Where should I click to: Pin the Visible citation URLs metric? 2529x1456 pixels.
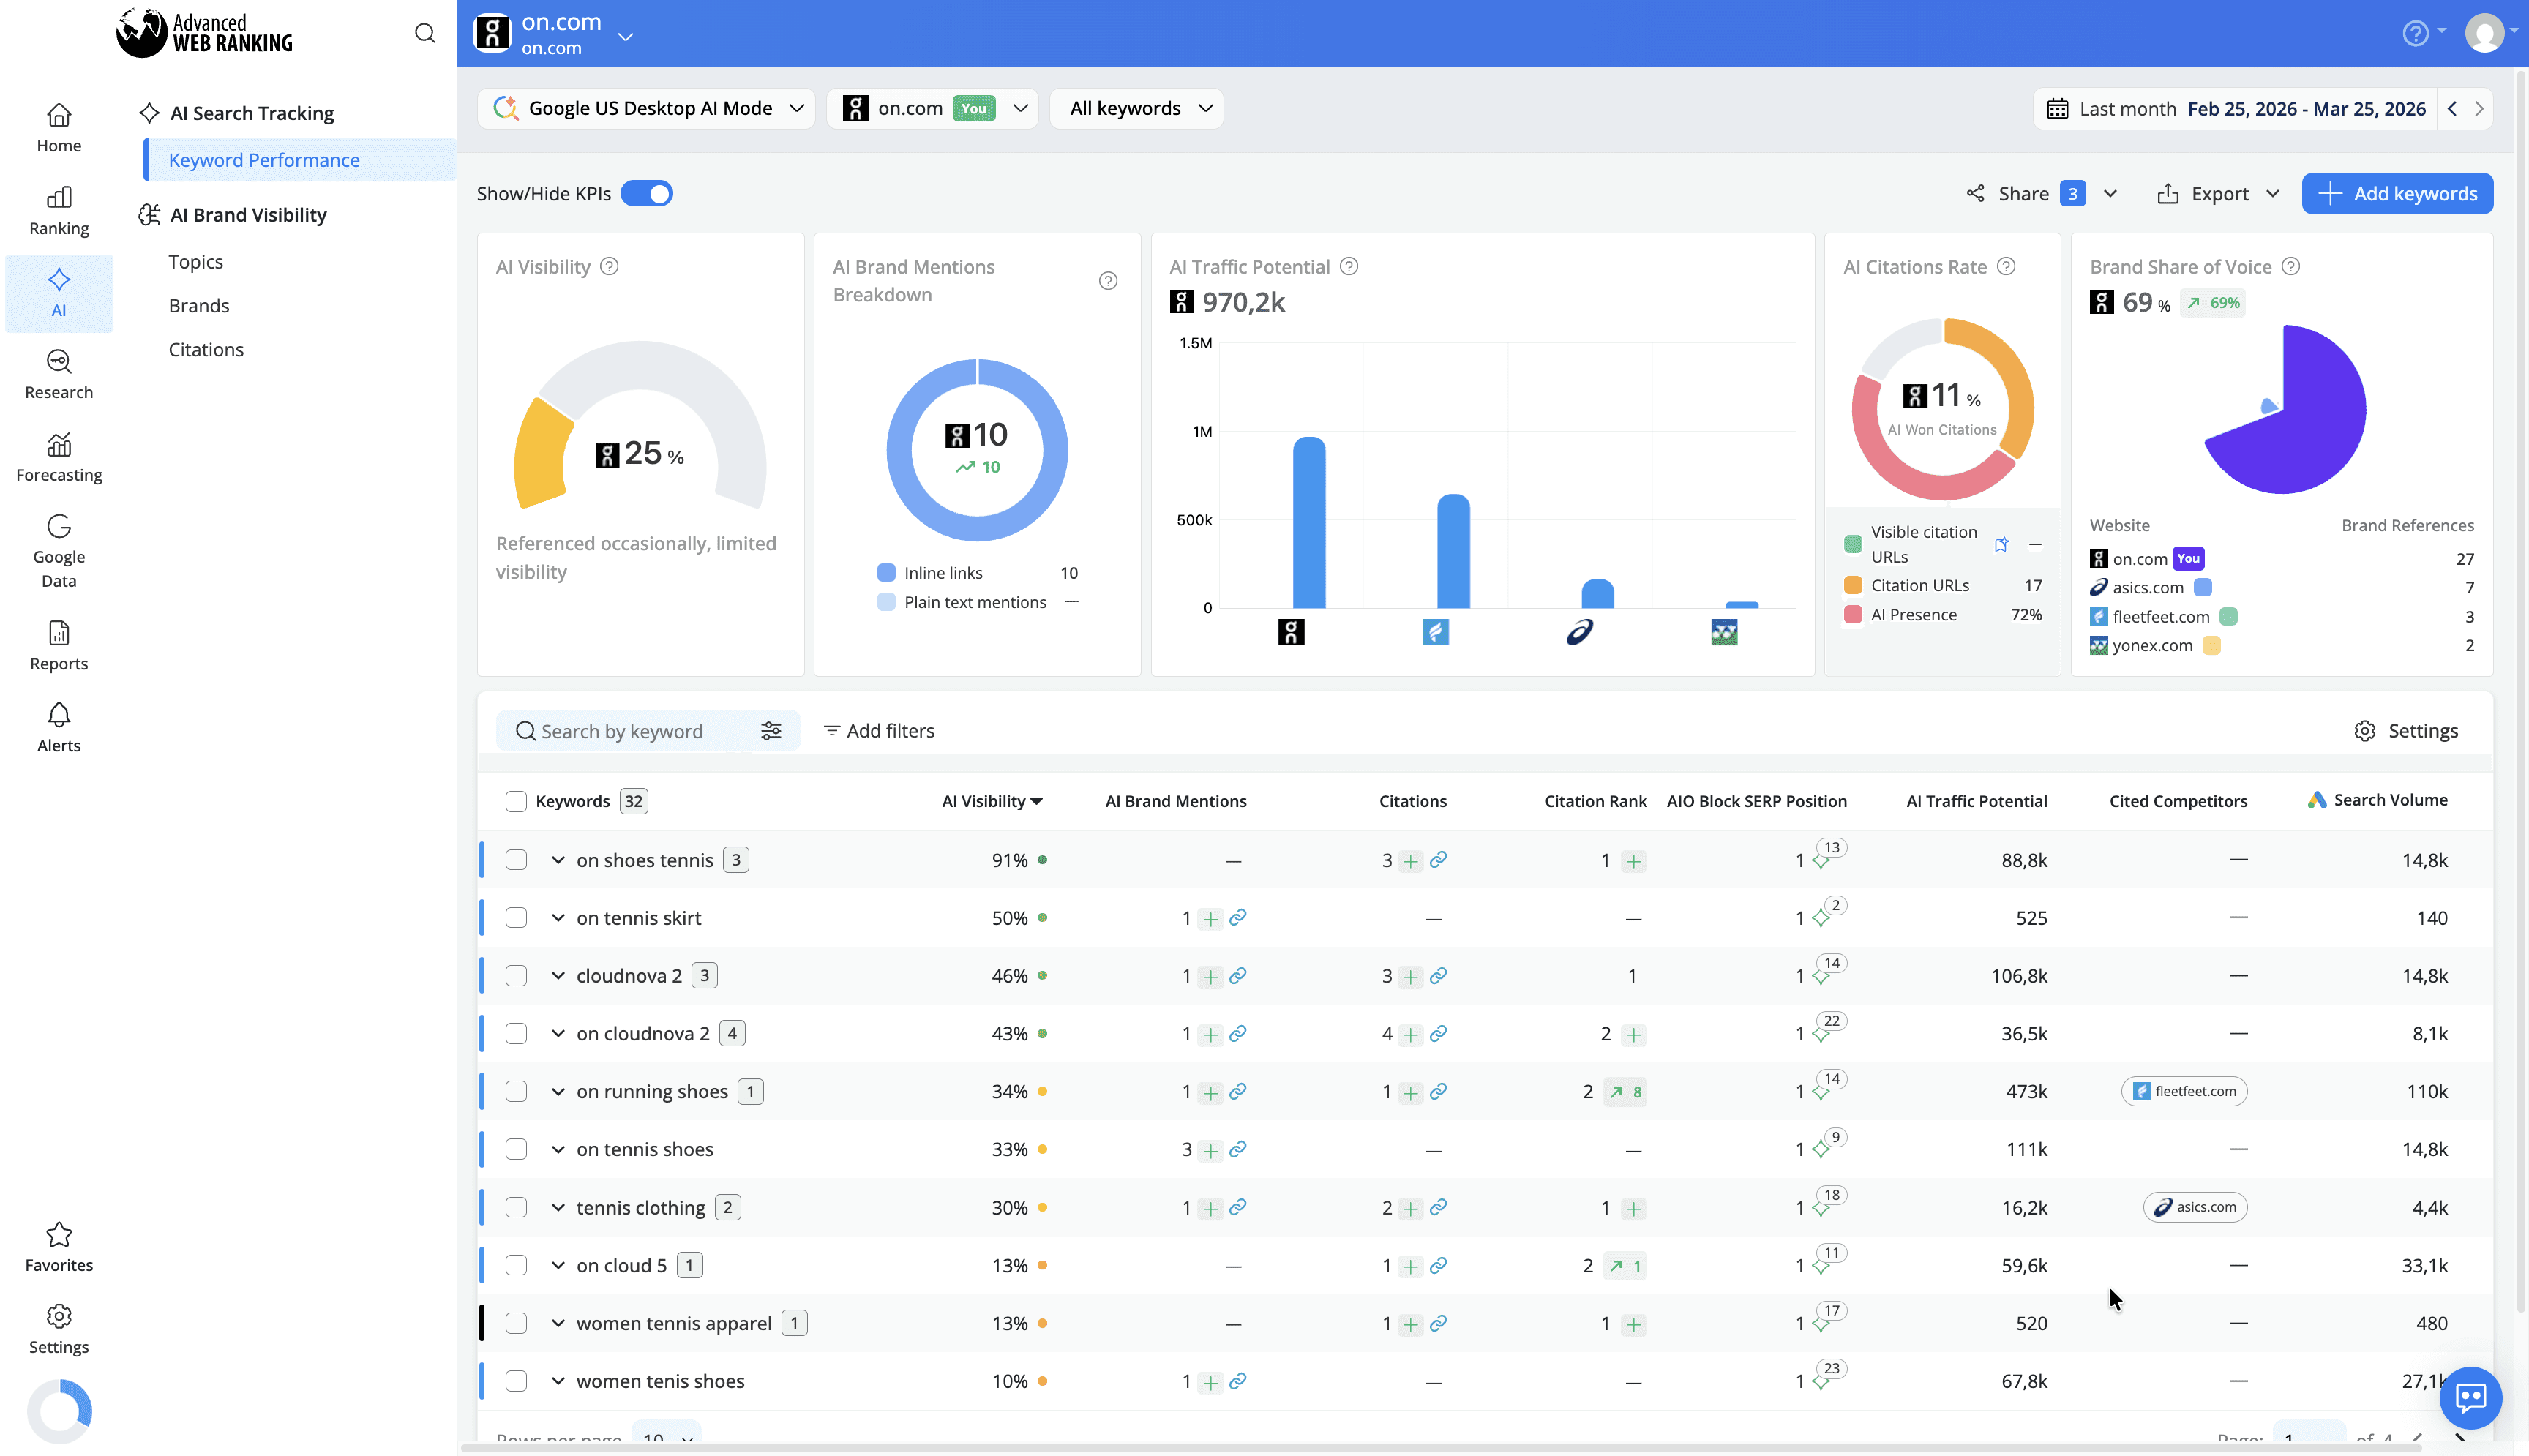tap(2002, 543)
